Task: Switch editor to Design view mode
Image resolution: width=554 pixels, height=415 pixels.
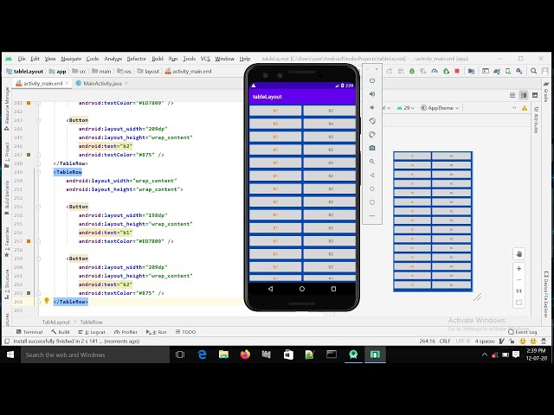Action: pos(535,95)
